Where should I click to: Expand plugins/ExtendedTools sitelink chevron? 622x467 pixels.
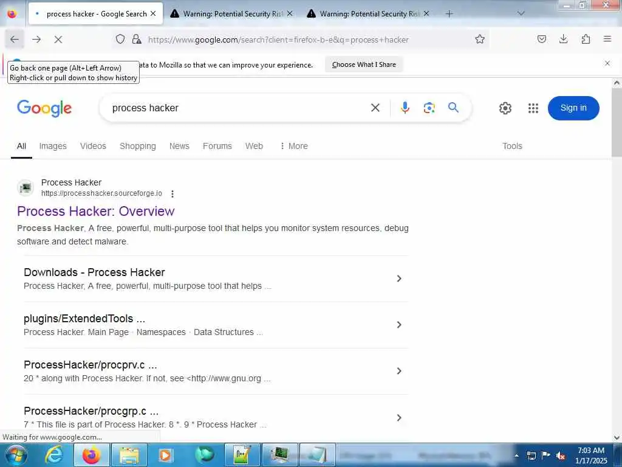click(x=399, y=325)
